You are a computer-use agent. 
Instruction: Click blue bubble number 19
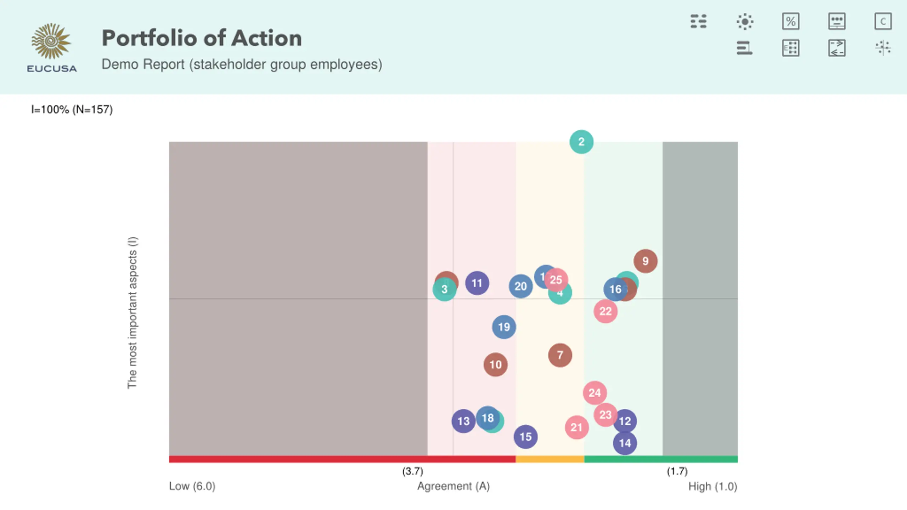[504, 327]
